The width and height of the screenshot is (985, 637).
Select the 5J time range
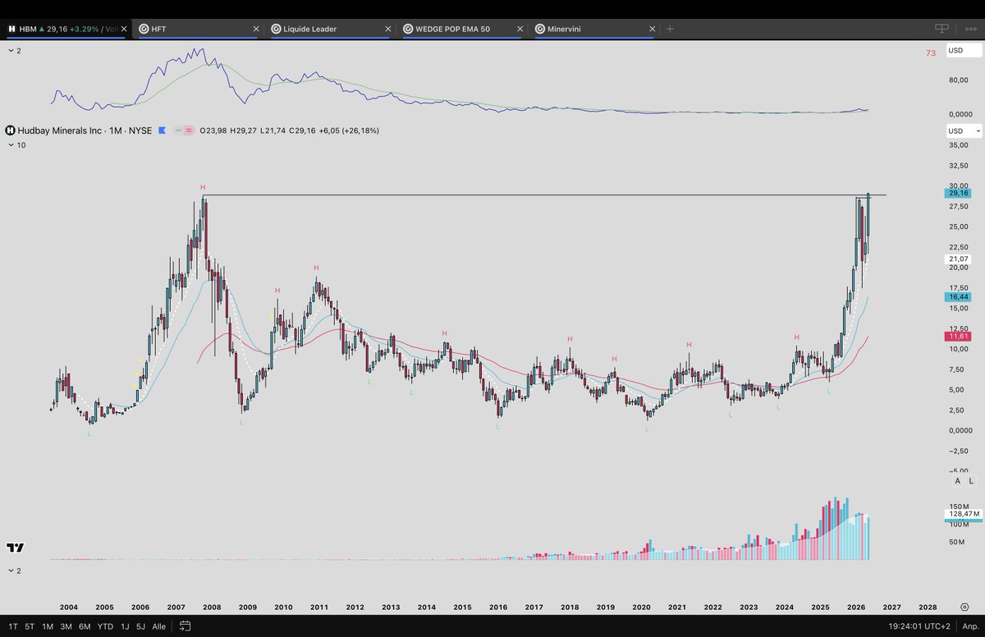point(141,626)
